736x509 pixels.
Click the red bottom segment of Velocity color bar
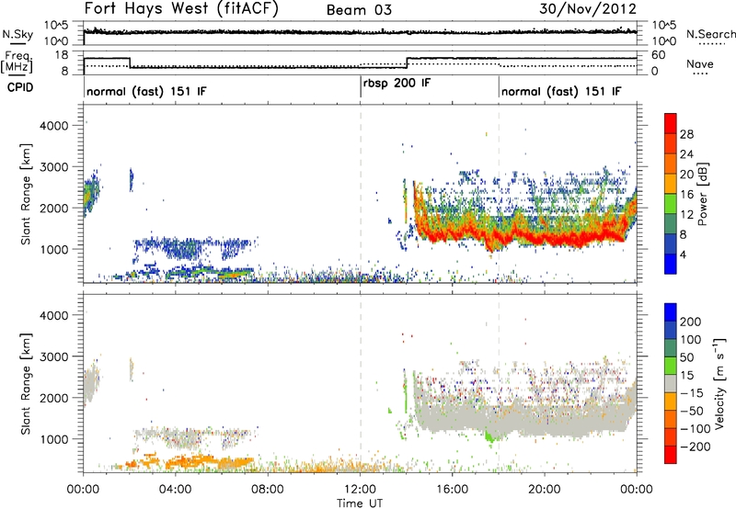coord(671,455)
